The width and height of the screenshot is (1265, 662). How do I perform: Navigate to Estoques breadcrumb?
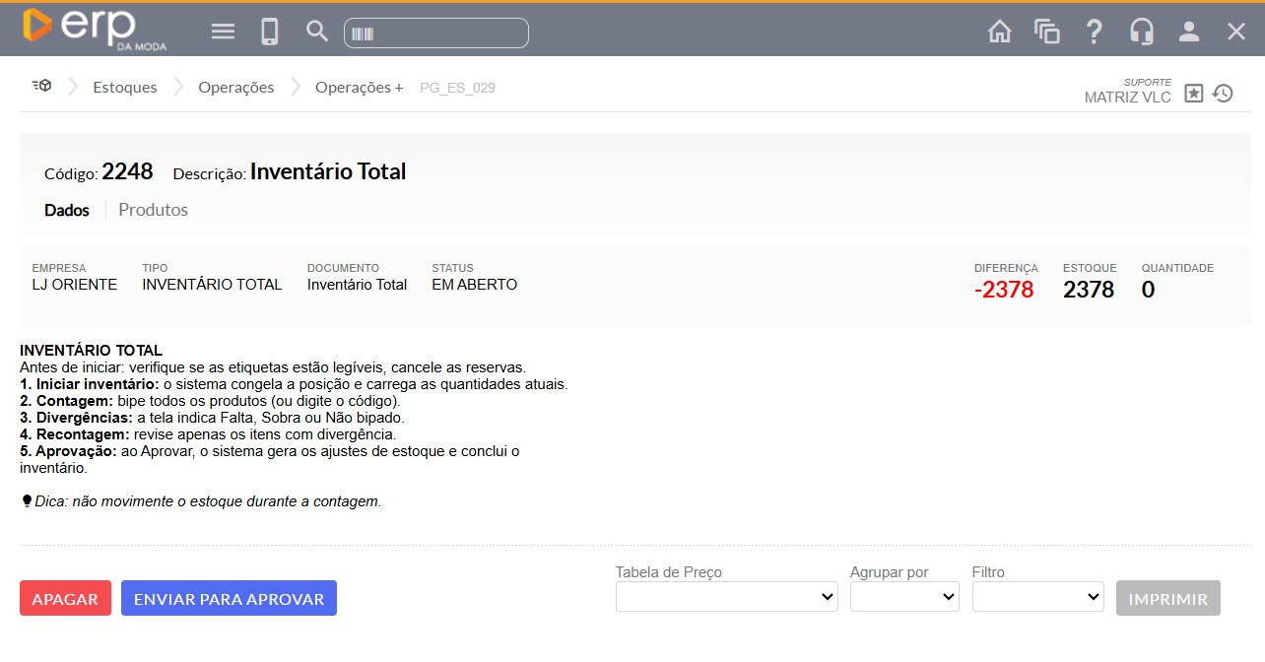125,87
